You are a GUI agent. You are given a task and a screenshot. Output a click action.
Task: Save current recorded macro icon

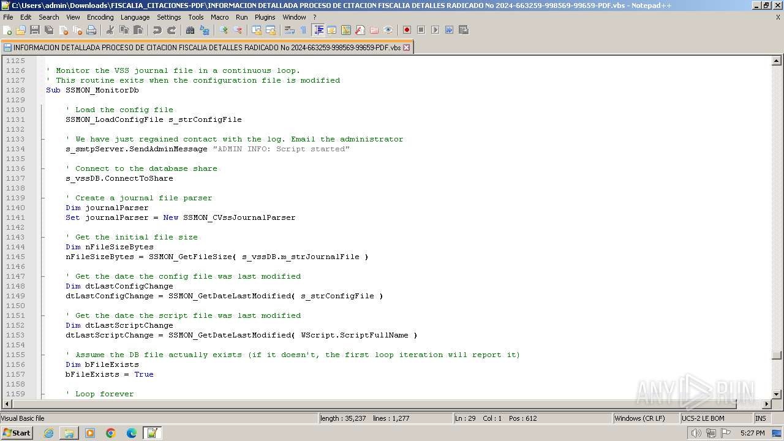[x=464, y=30]
